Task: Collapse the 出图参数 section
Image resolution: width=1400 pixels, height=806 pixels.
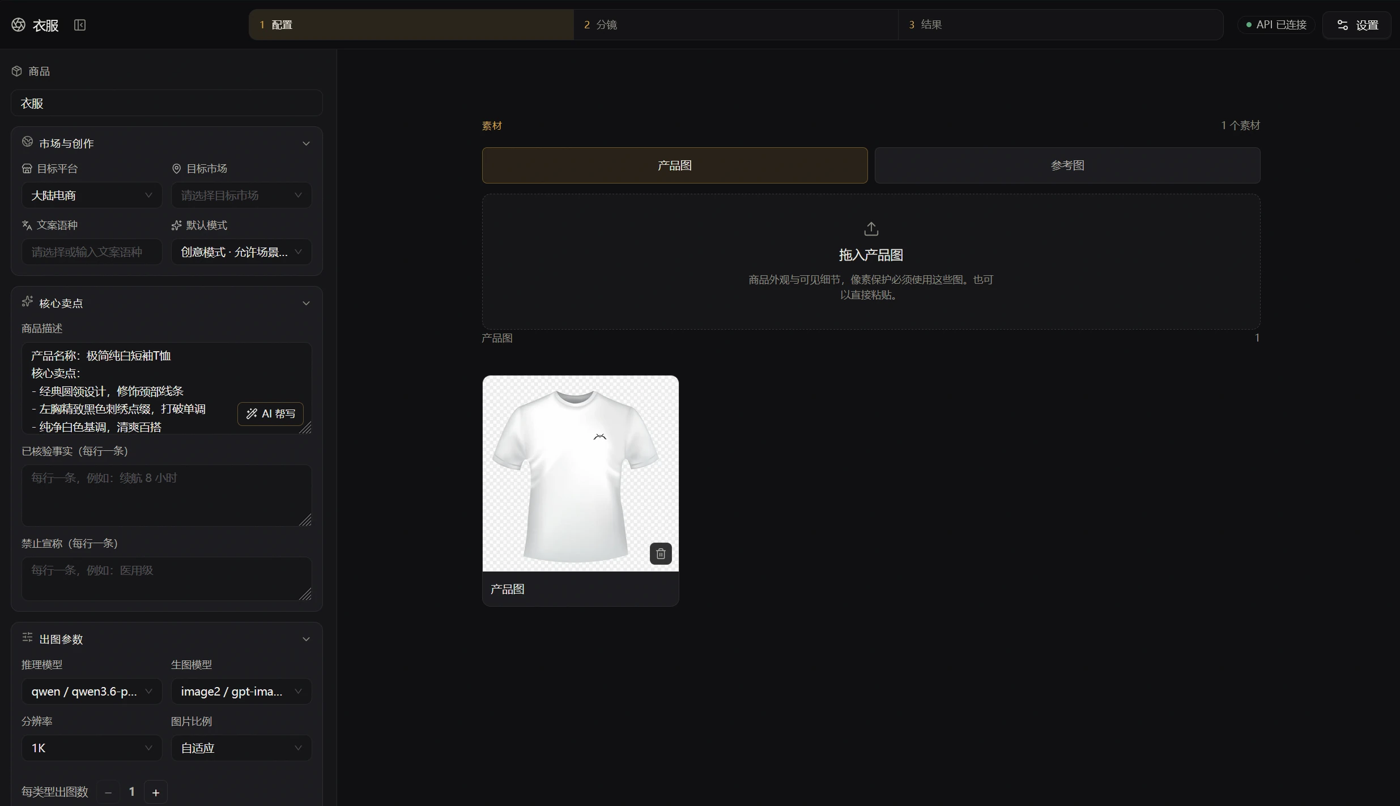Action: pos(306,639)
